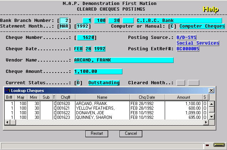Click the Cheque Number input field
Screen dimensions: 227x150
point(85,37)
